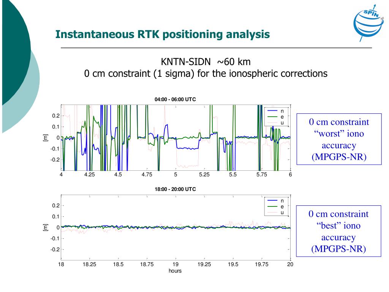Click the 'KNTN-SIDN ~60 km' heading

coord(206,62)
